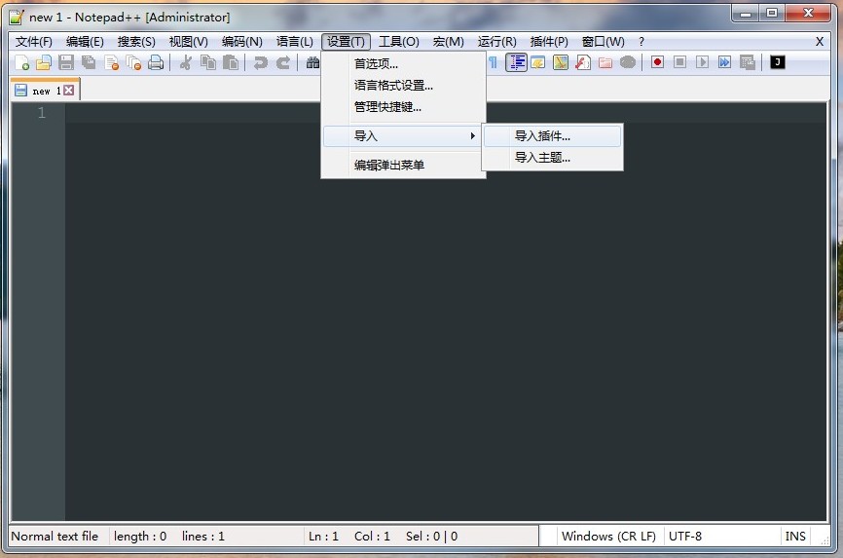
Task: Click the grey monitoring eye toolbar icon
Action: pos(628,63)
